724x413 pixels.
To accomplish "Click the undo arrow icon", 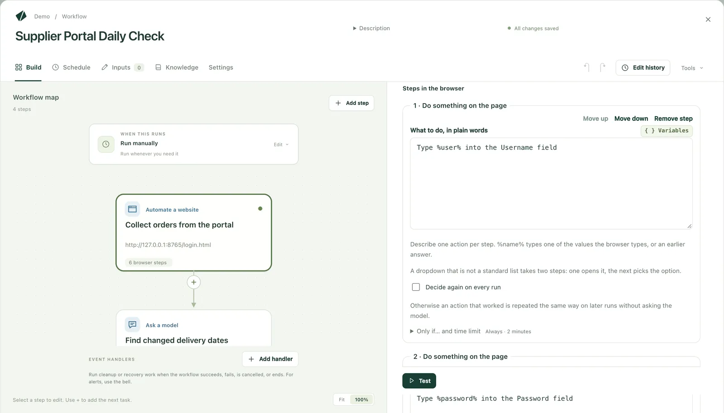I will (586, 67).
